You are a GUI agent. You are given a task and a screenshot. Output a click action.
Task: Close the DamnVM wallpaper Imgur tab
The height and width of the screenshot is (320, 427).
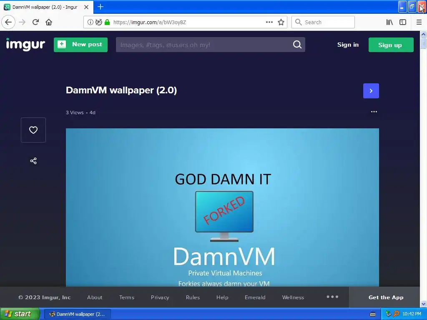[x=86, y=7]
